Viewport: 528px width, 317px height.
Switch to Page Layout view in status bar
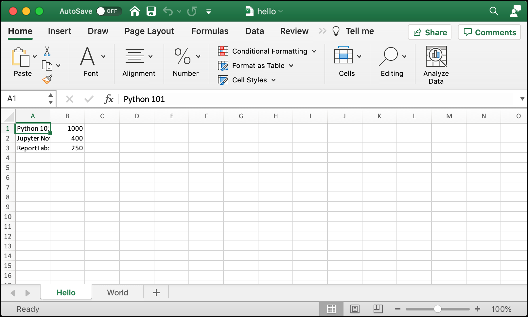tap(355, 309)
